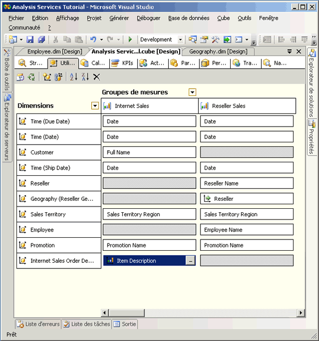Click the Save All icon

click(41, 40)
